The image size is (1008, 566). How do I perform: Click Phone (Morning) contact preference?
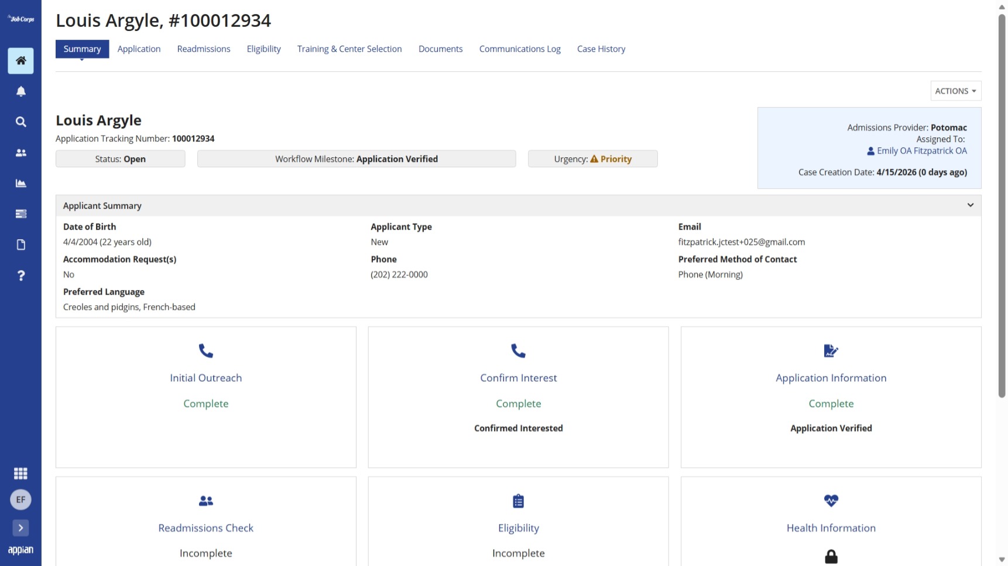711,275
